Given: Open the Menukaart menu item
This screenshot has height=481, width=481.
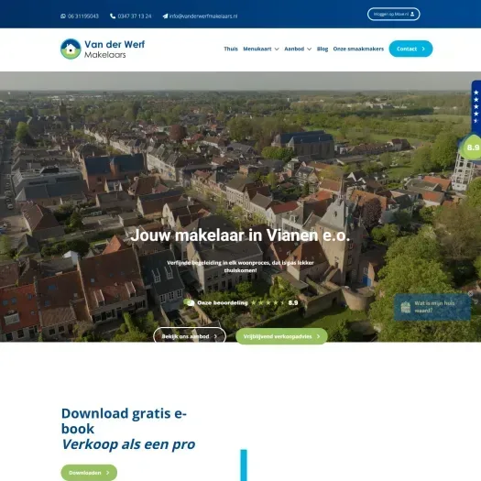Looking at the screenshot, I should click(257, 49).
